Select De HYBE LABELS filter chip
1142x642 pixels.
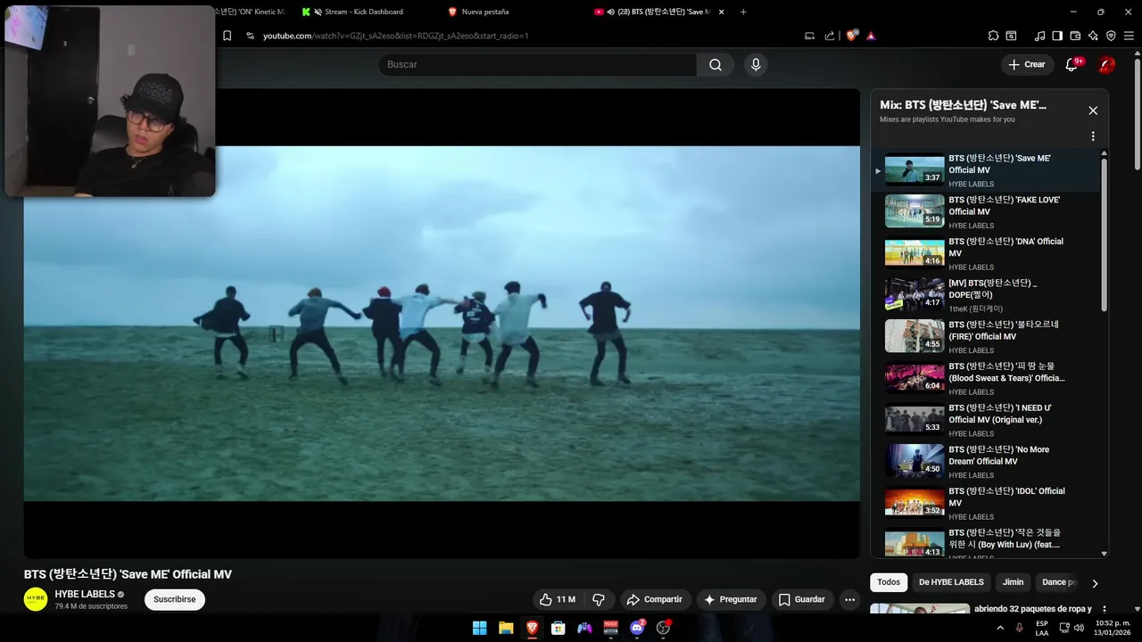tap(951, 582)
